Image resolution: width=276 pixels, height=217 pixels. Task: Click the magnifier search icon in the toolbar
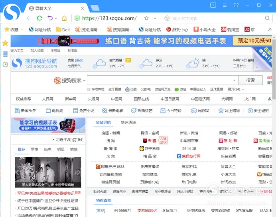[267, 18]
